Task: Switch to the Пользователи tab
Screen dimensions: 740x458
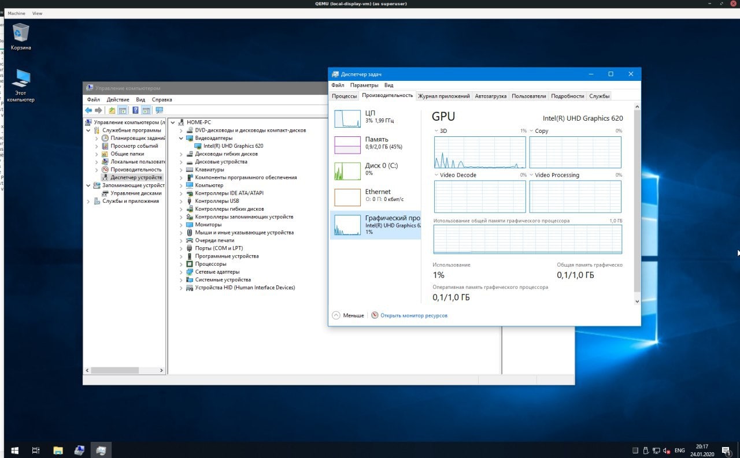Action: [528, 96]
